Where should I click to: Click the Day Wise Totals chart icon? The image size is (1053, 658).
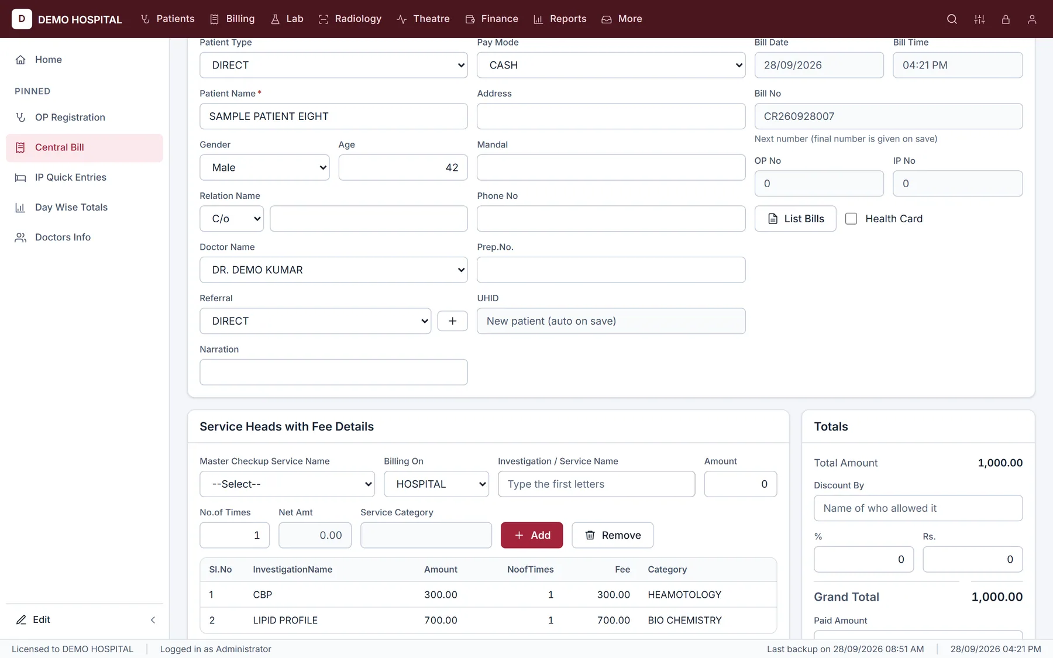click(x=20, y=207)
